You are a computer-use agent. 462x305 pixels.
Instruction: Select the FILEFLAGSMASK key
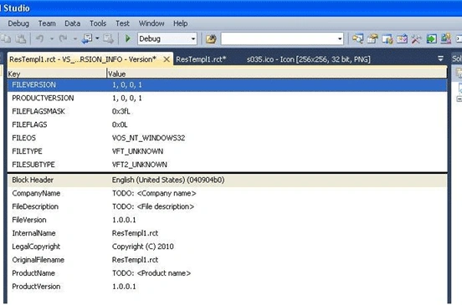38,111
